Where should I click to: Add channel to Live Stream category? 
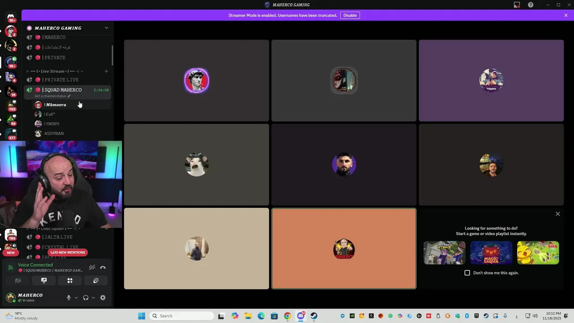point(106,71)
